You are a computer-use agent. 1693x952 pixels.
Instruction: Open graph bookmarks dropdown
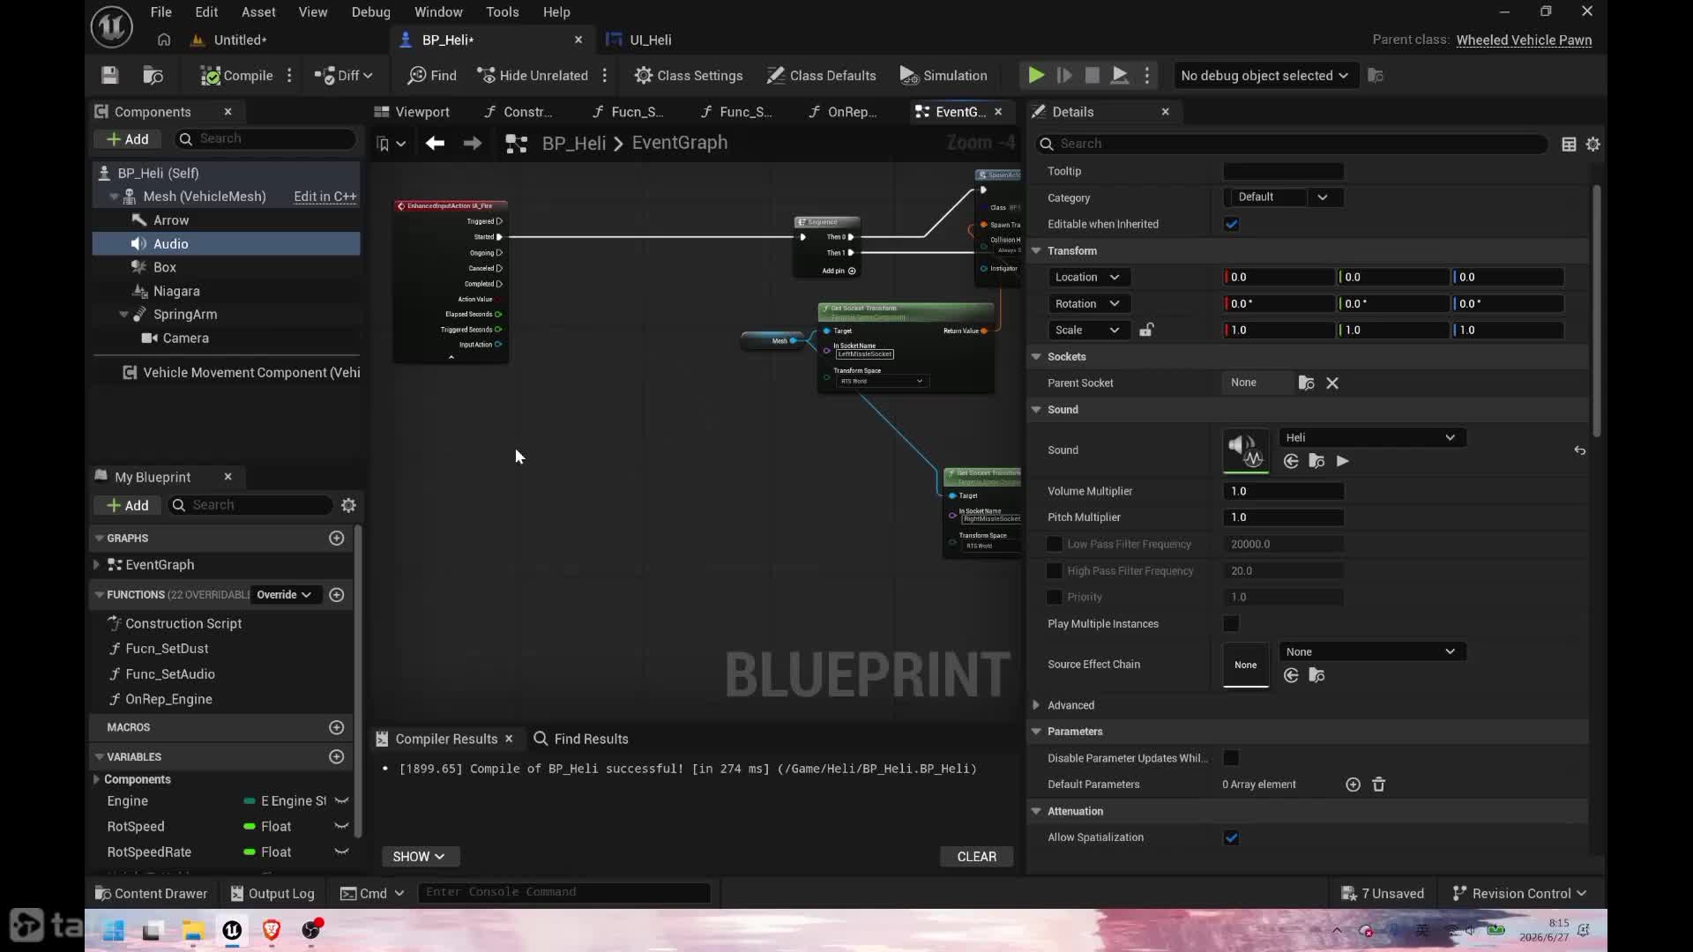pyautogui.click(x=391, y=144)
